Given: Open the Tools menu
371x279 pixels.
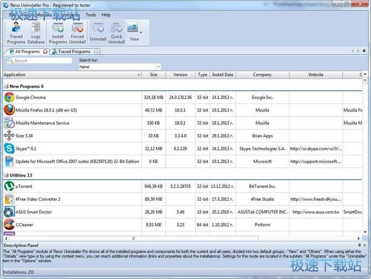Looking at the screenshot, I should click(x=90, y=14).
